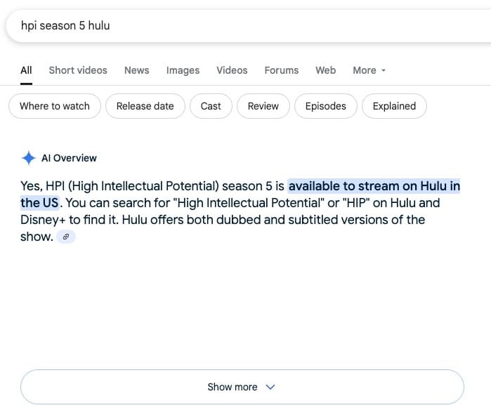Tap the Episodes chip

[x=326, y=106]
